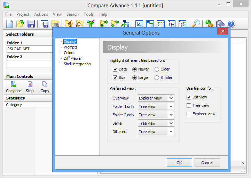The height and width of the screenshot is (178, 251).
Task: Click the open project folder icon
Action: pyautogui.click(x=20, y=24)
